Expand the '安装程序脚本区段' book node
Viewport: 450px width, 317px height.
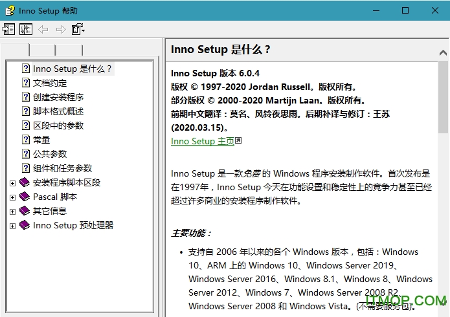pyautogui.click(x=13, y=183)
